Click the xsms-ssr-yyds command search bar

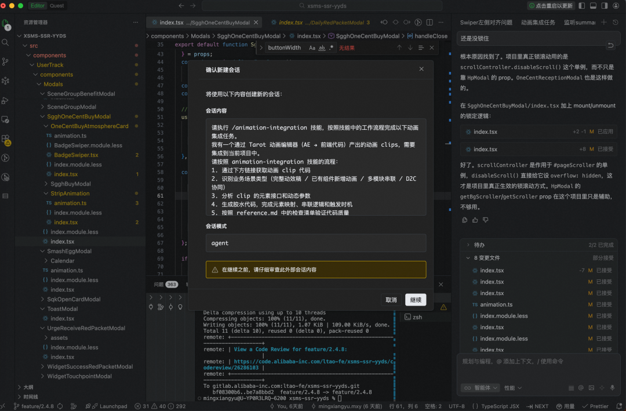[322, 6]
